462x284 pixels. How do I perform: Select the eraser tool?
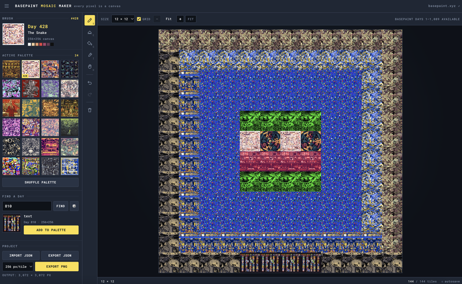[x=90, y=32]
